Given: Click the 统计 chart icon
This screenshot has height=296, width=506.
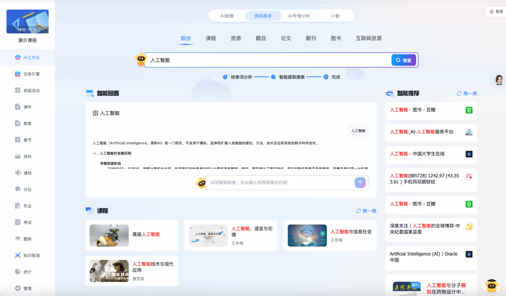Looking at the screenshot, I should 18,272.
